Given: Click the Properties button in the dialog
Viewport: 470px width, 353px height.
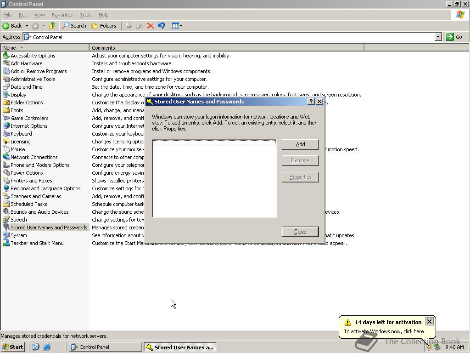Looking at the screenshot, I should coord(300,177).
